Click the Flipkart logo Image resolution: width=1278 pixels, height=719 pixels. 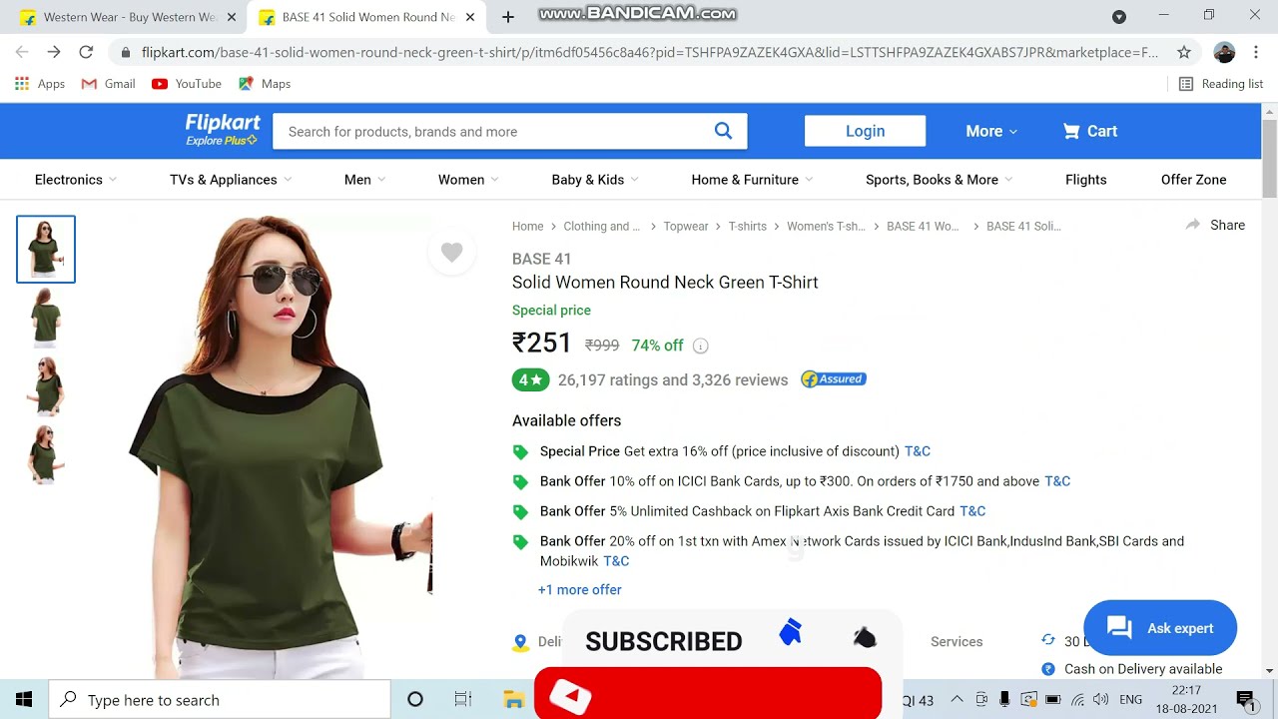tap(223, 130)
